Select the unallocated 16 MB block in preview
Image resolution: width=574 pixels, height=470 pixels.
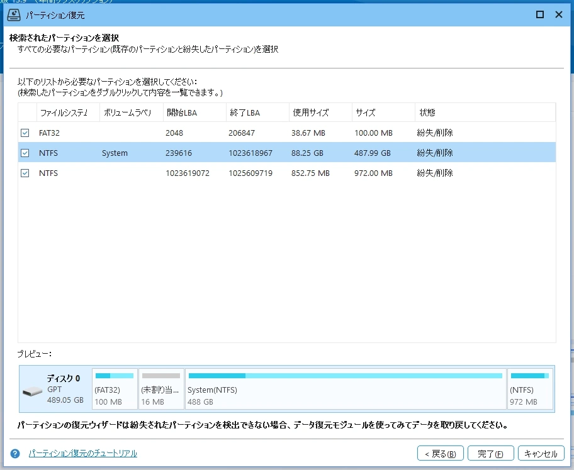click(x=161, y=389)
